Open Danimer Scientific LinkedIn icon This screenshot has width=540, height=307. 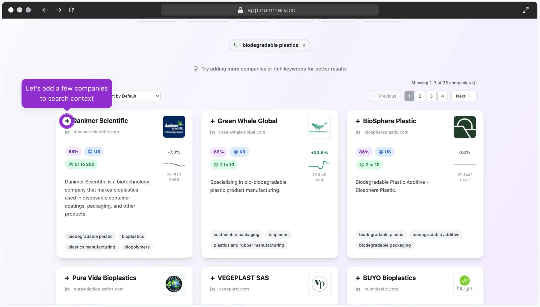pyautogui.click(x=67, y=132)
